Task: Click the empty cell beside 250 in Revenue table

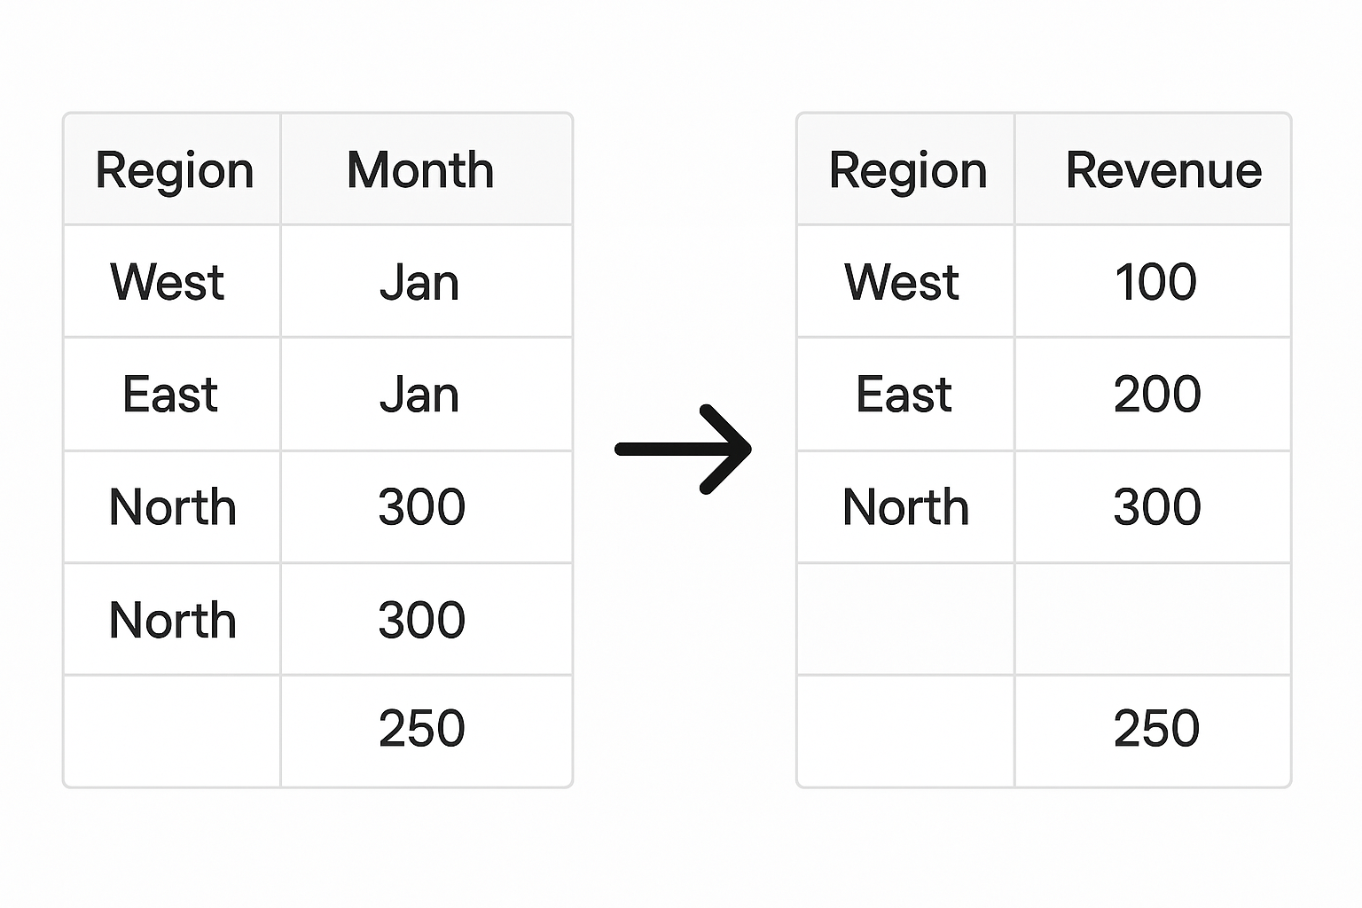Action: 905,731
